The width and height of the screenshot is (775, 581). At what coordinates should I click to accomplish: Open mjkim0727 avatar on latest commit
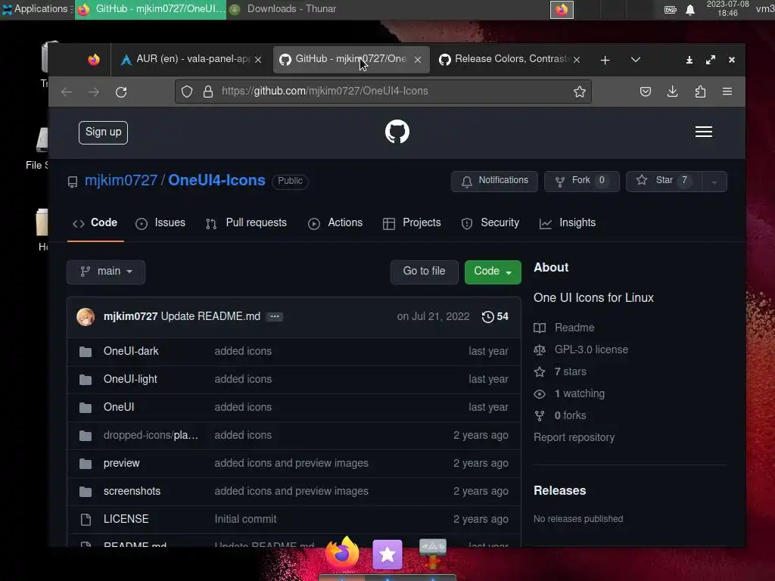pyautogui.click(x=86, y=317)
